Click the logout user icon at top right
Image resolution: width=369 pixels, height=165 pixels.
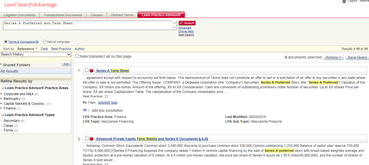(x=344, y=1)
